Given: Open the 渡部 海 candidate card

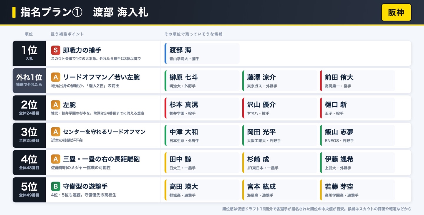Looking at the screenshot, I should [202, 53].
